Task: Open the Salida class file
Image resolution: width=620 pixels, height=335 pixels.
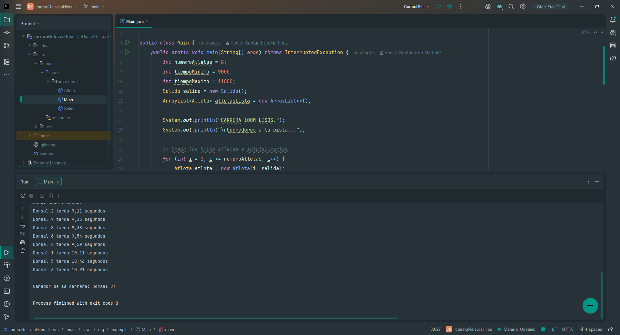Action: [x=70, y=109]
